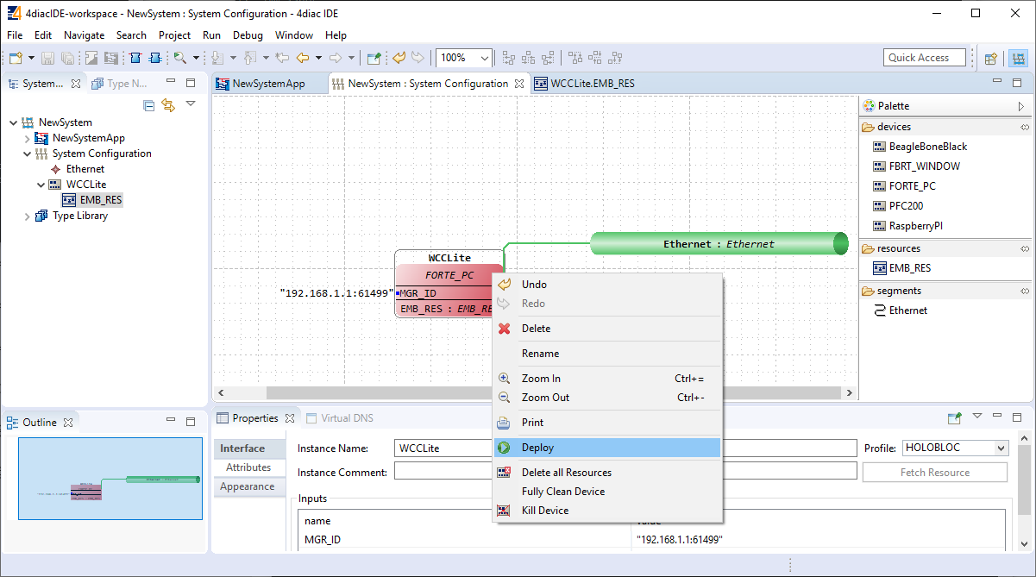This screenshot has width=1036, height=577.
Task: Click the Save All toolbar icon
Action: [66, 58]
